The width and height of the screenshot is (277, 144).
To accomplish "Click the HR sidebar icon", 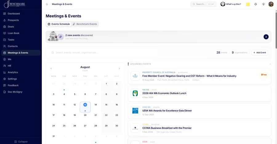I will click(x=5, y=66).
